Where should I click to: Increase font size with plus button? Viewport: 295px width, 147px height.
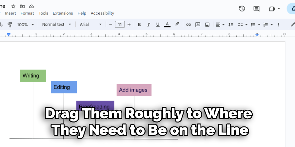click(129, 24)
